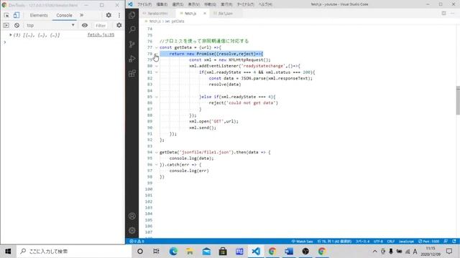This screenshot has width=460, height=258.
Task: Open the fetch.js:95 source link
Action: pos(101,35)
